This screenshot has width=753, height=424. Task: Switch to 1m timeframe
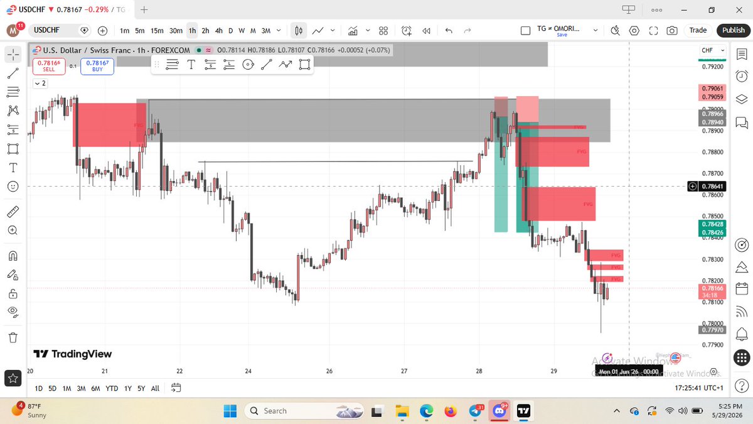pyautogui.click(x=125, y=30)
